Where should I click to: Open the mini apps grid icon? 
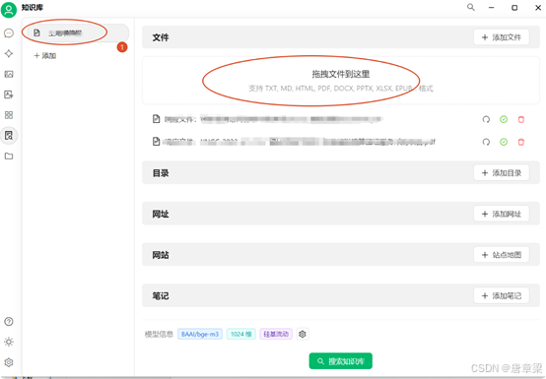tap(9, 115)
